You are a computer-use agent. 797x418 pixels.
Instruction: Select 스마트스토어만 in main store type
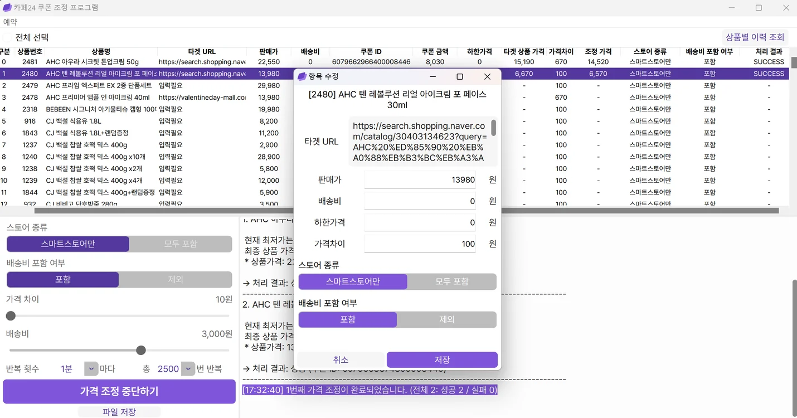pos(68,244)
